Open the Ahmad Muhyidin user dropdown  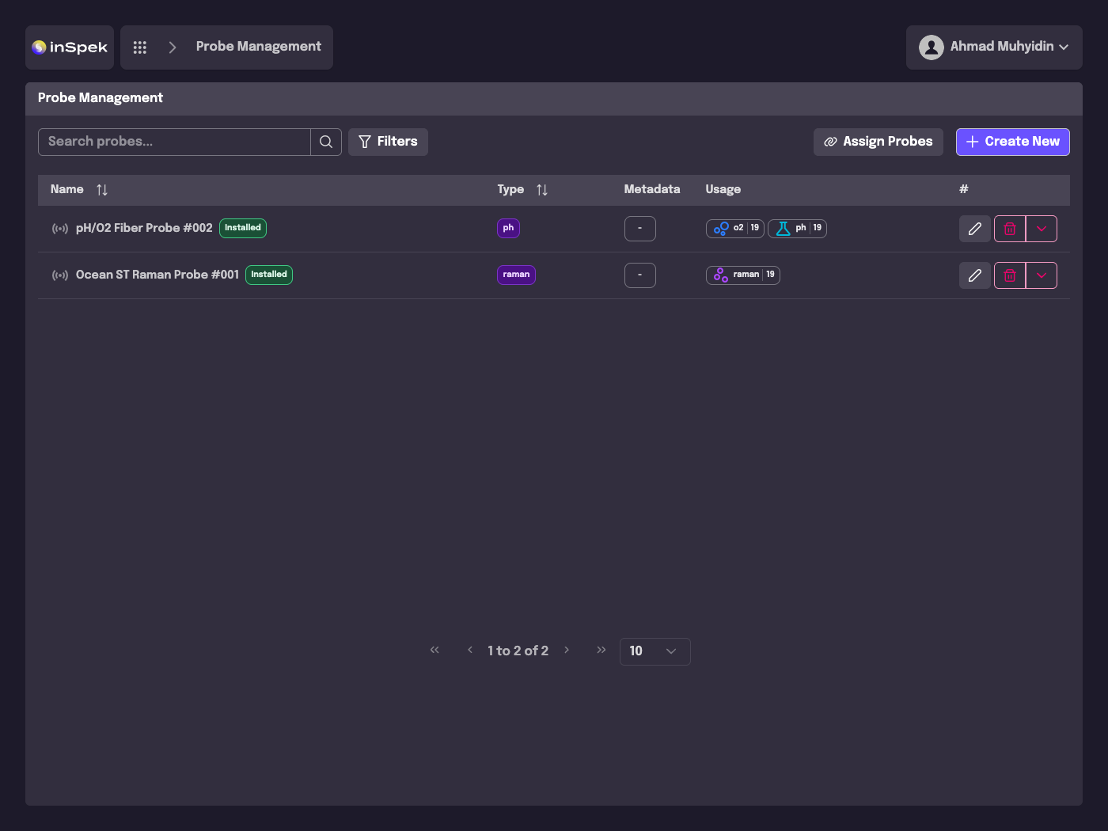994,47
